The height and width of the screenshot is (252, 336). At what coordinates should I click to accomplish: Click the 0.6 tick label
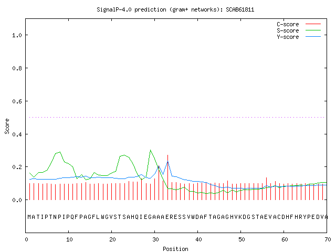pyautogui.click(x=17, y=101)
